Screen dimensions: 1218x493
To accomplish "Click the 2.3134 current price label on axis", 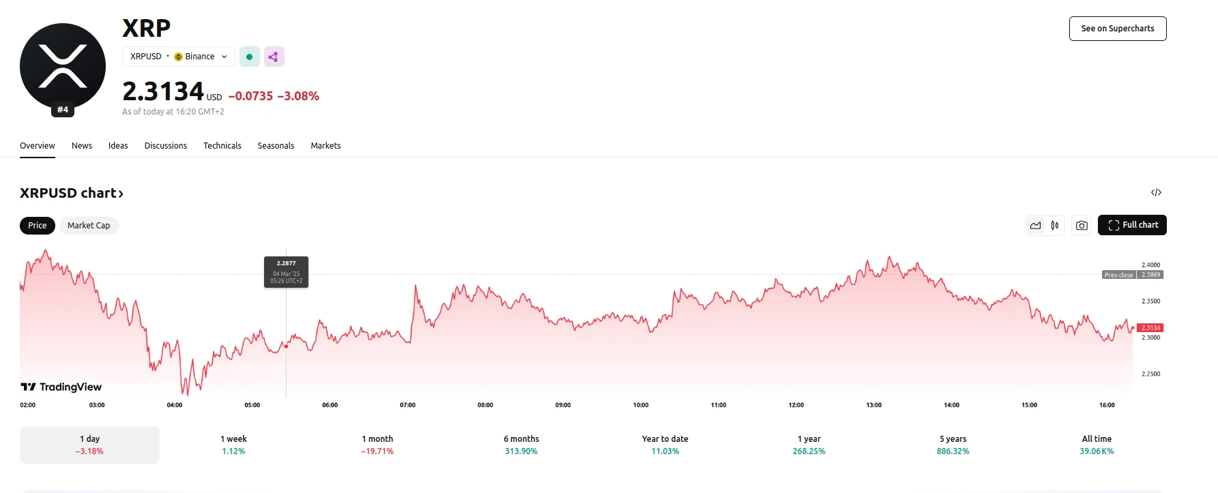I will coord(1150,328).
